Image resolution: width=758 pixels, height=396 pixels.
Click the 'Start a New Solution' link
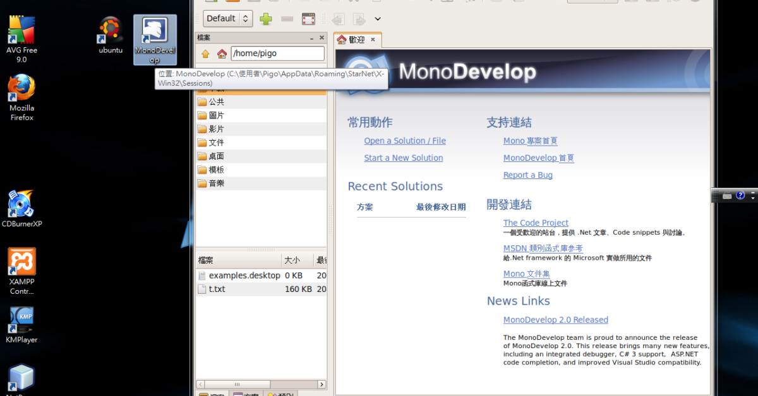coord(403,158)
